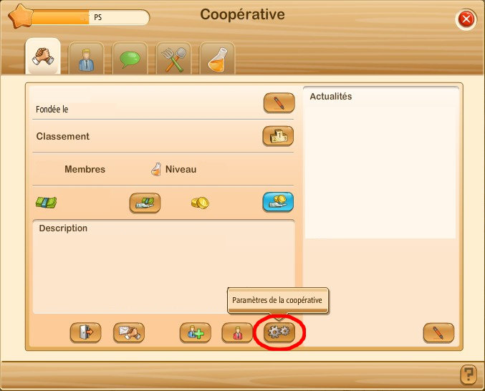Open the ranking podium button
The width and height of the screenshot is (485, 391).
pos(278,135)
